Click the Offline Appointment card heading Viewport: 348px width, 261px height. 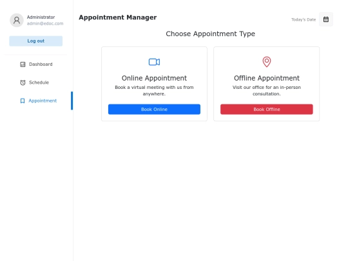[x=267, y=78]
